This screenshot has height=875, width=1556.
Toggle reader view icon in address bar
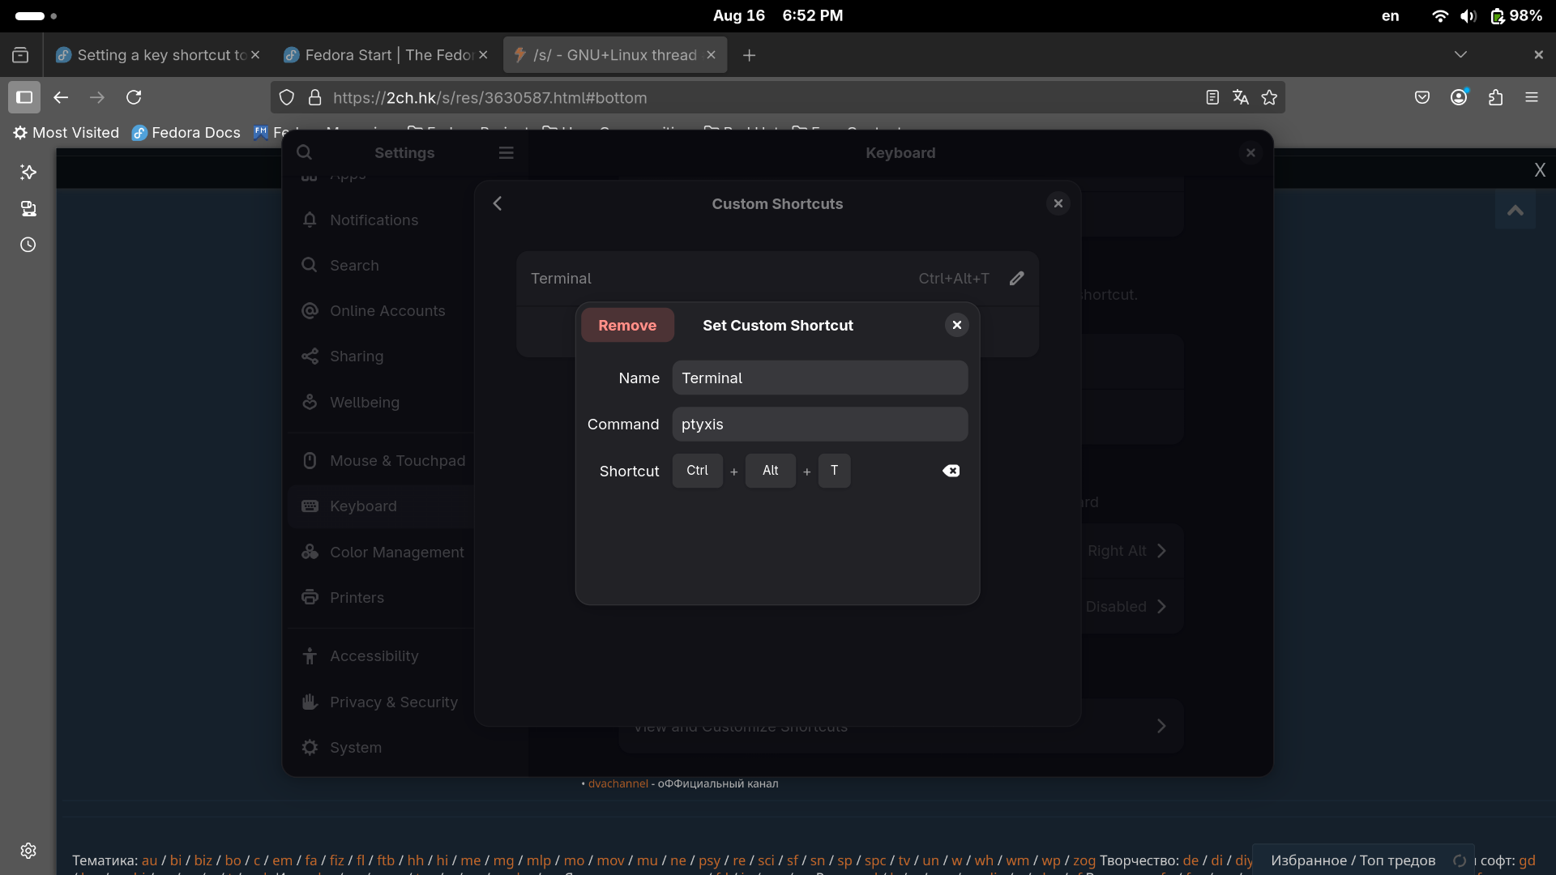1212,97
